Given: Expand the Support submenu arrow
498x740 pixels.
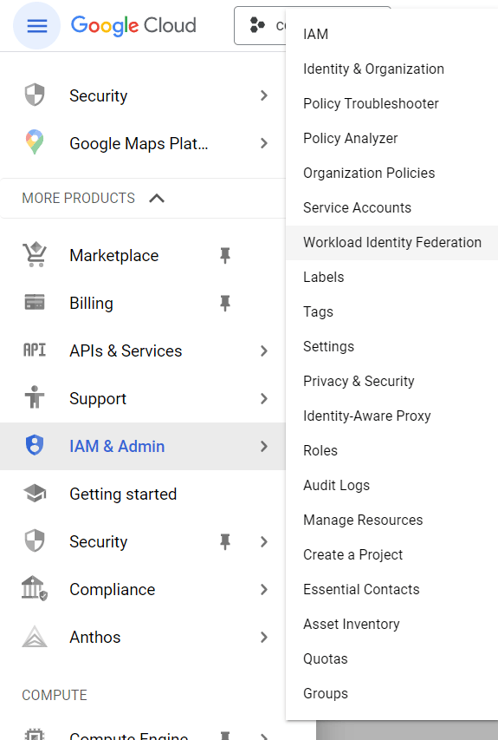Looking at the screenshot, I should pyautogui.click(x=264, y=398).
